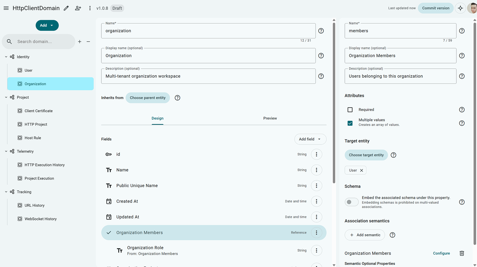Click the members Name input field
Viewport: 477px width, 267px height.
(x=400, y=31)
